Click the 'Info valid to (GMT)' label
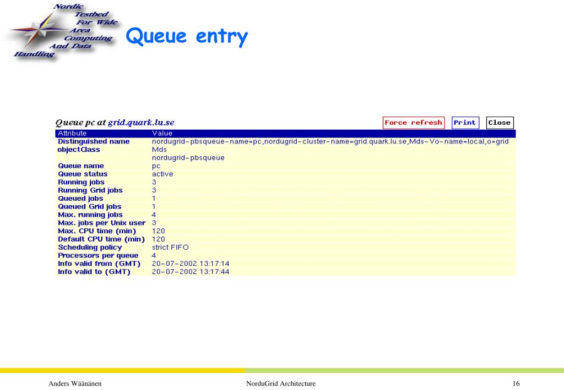 pos(94,272)
